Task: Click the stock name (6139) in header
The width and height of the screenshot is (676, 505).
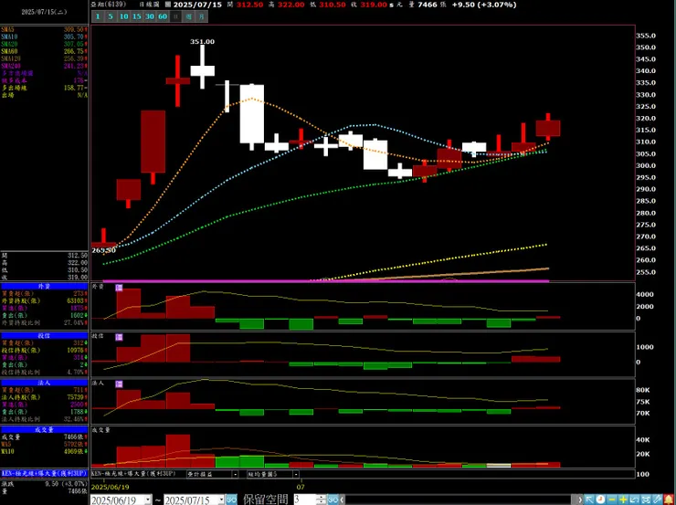Action: (x=109, y=5)
